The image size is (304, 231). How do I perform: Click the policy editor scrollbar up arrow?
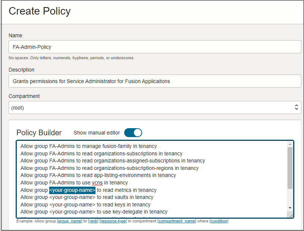pyautogui.click(x=290, y=144)
